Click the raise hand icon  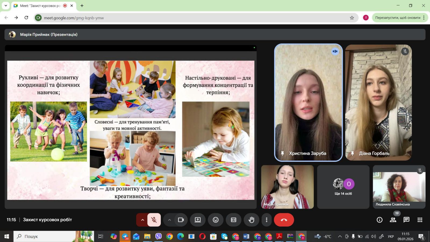pos(251,220)
